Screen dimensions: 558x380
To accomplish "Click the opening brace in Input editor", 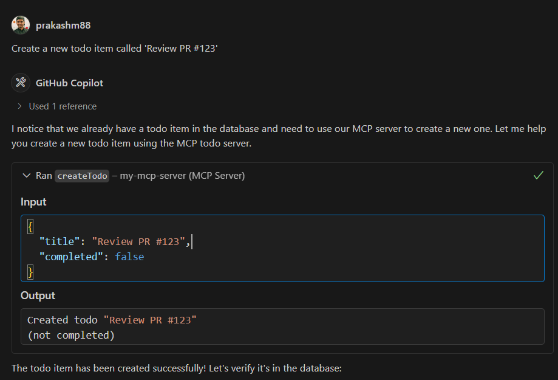I will [x=30, y=226].
